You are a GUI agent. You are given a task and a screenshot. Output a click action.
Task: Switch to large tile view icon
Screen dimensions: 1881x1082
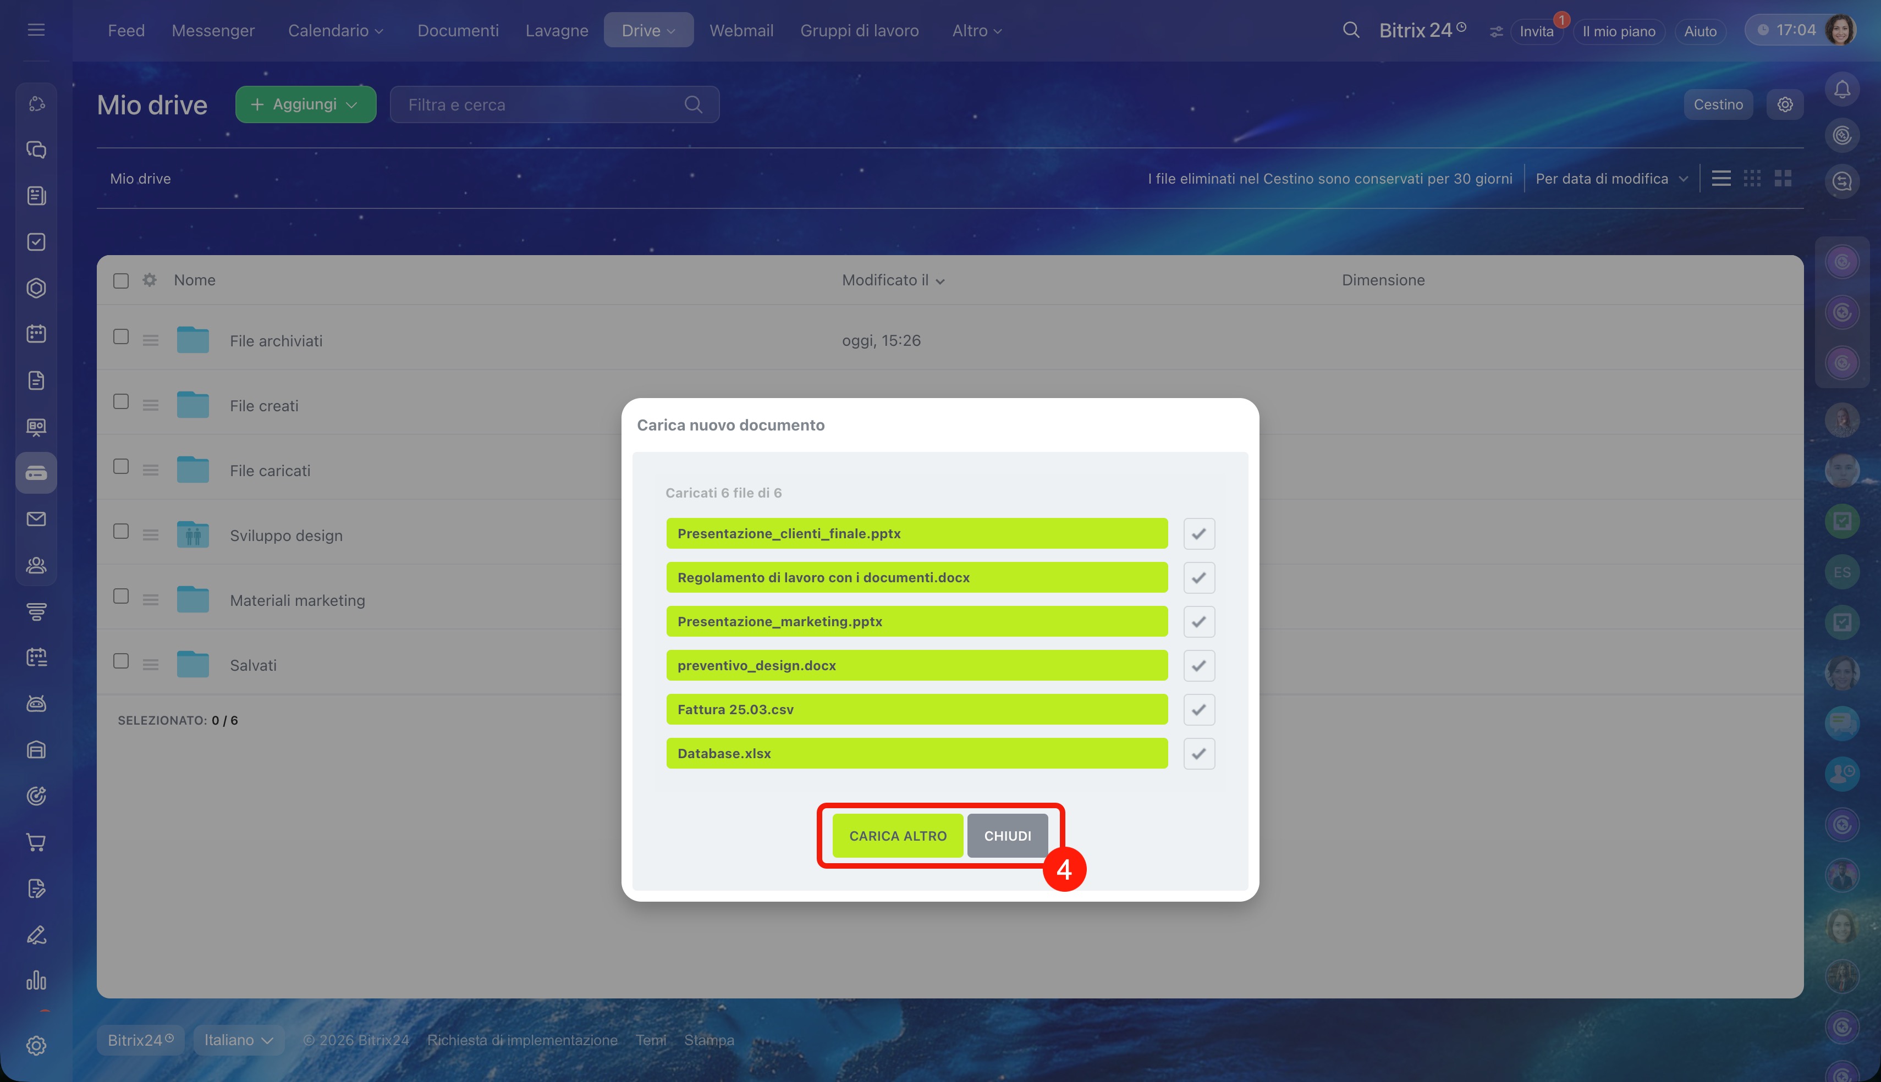[1783, 178]
